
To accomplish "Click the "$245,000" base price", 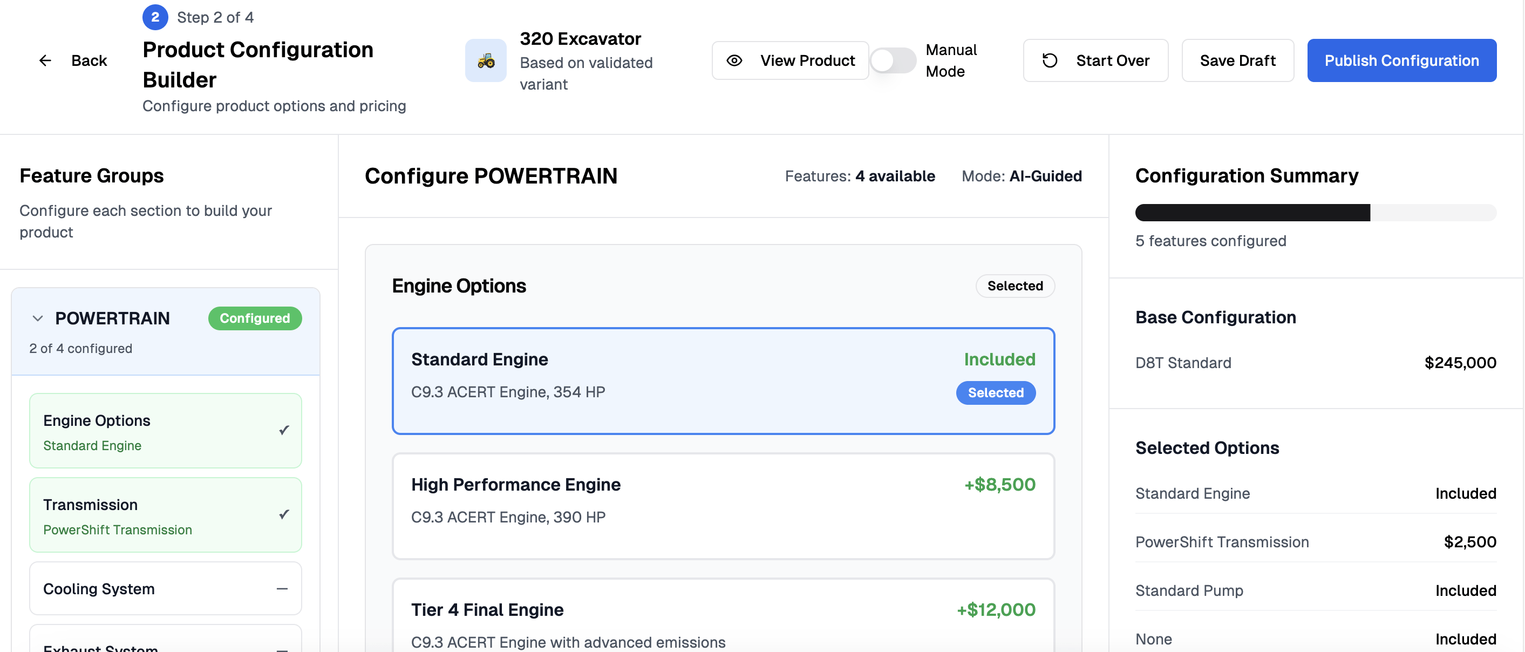I will point(1460,363).
